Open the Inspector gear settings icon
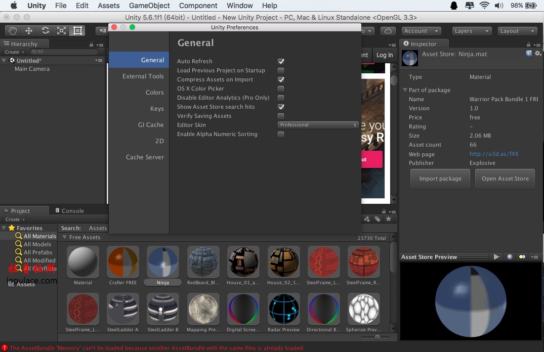The width and height of the screenshot is (544, 352). pos(537,53)
